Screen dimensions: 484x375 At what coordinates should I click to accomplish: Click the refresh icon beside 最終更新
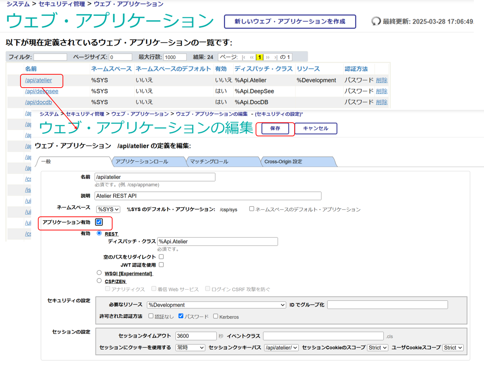[x=376, y=21]
